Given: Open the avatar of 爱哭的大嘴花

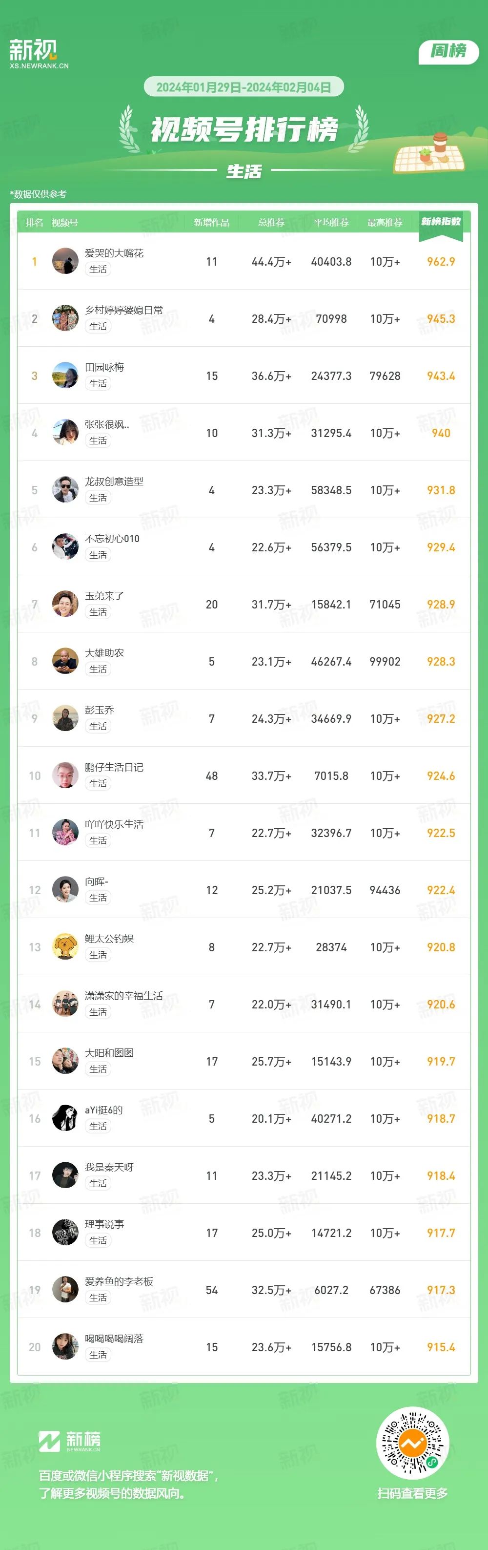Looking at the screenshot, I should click(65, 261).
